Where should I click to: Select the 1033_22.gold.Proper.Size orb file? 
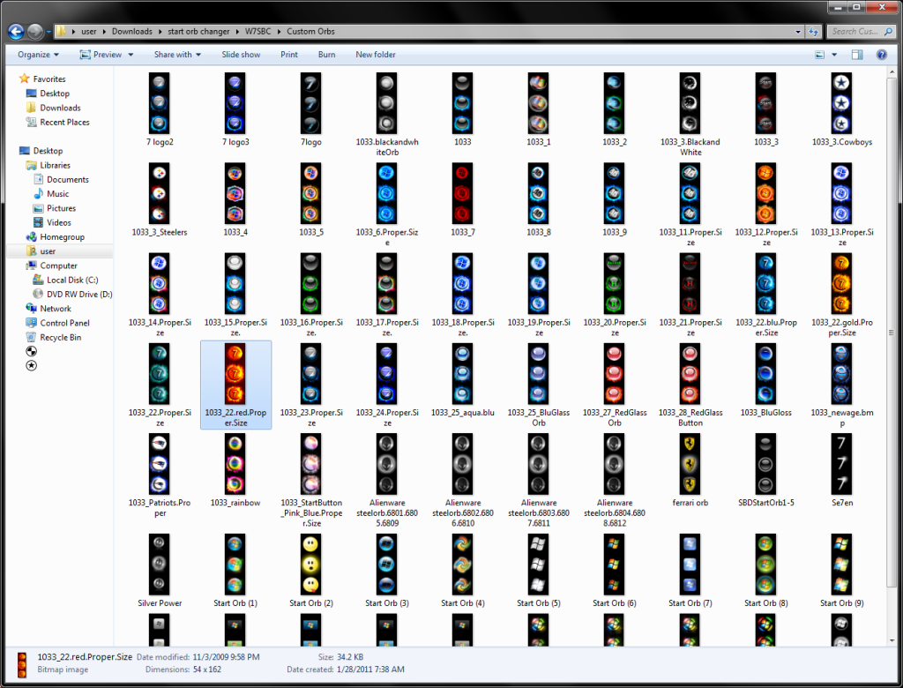point(842,295)
